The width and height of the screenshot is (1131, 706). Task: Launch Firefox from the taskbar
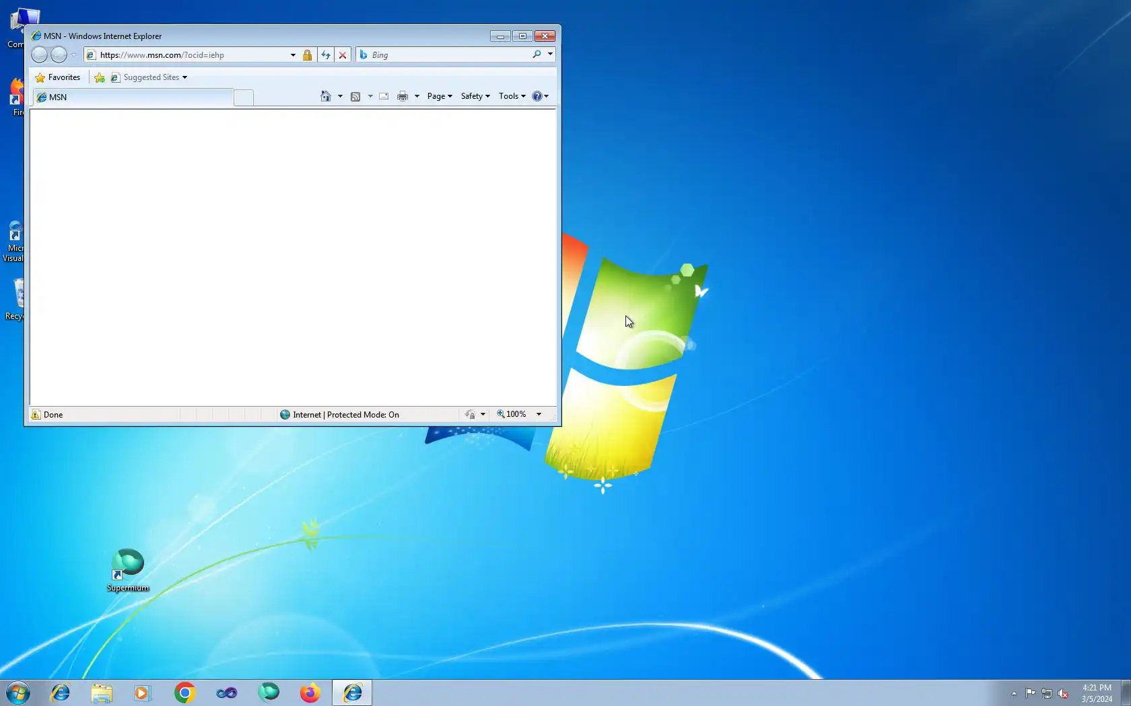click(310, 693)
